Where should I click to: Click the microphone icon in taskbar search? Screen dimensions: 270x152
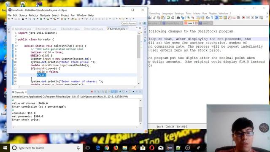pos(78,148)
